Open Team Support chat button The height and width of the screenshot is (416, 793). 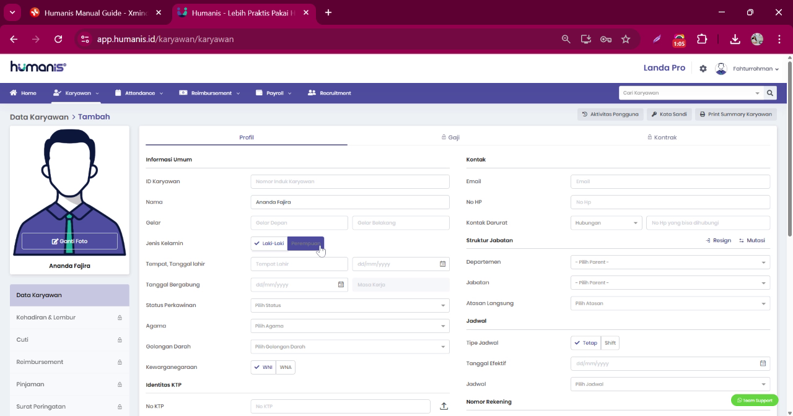(x=755, y=401)
